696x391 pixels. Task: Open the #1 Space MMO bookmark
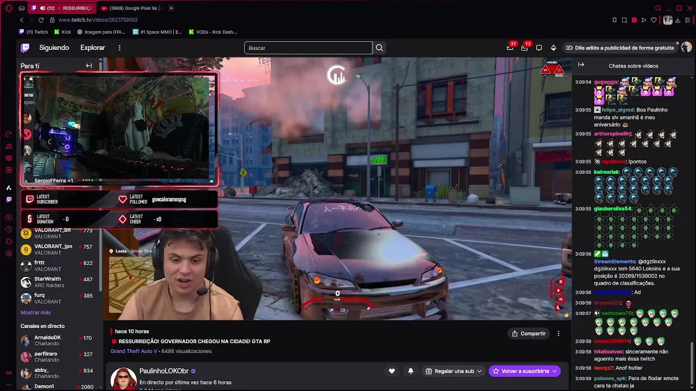(157, 32)
